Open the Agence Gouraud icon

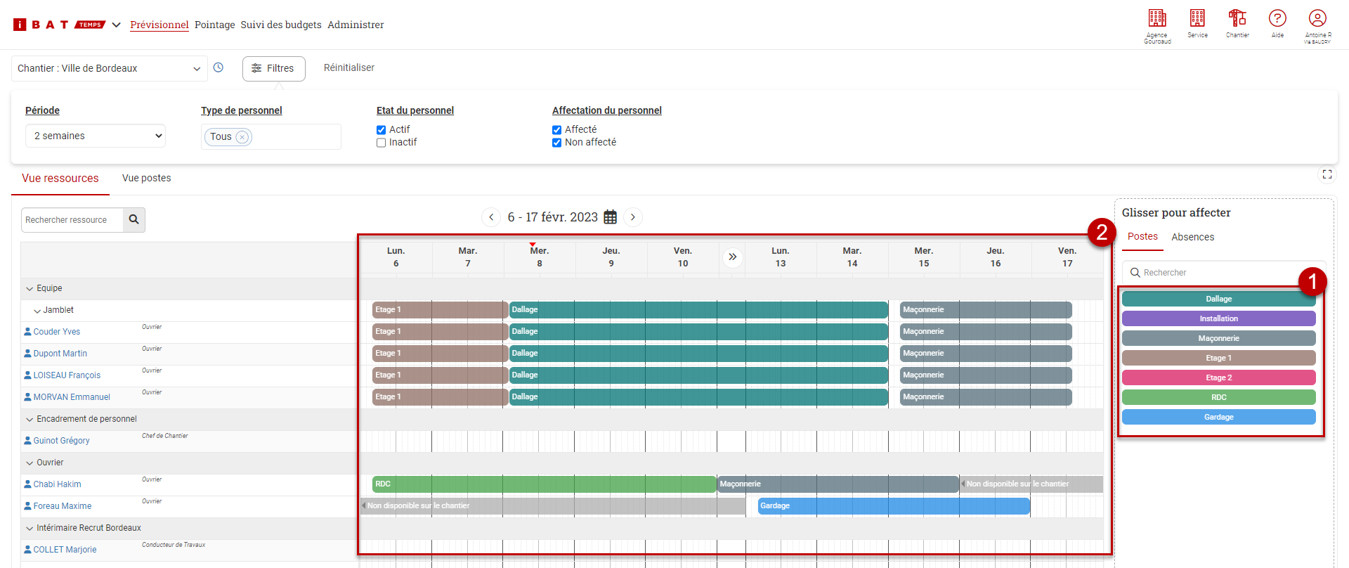pos(1157,19)
